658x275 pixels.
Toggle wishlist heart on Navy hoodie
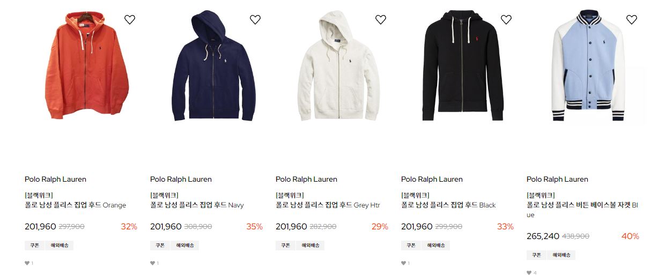click(x=255, y=20)
